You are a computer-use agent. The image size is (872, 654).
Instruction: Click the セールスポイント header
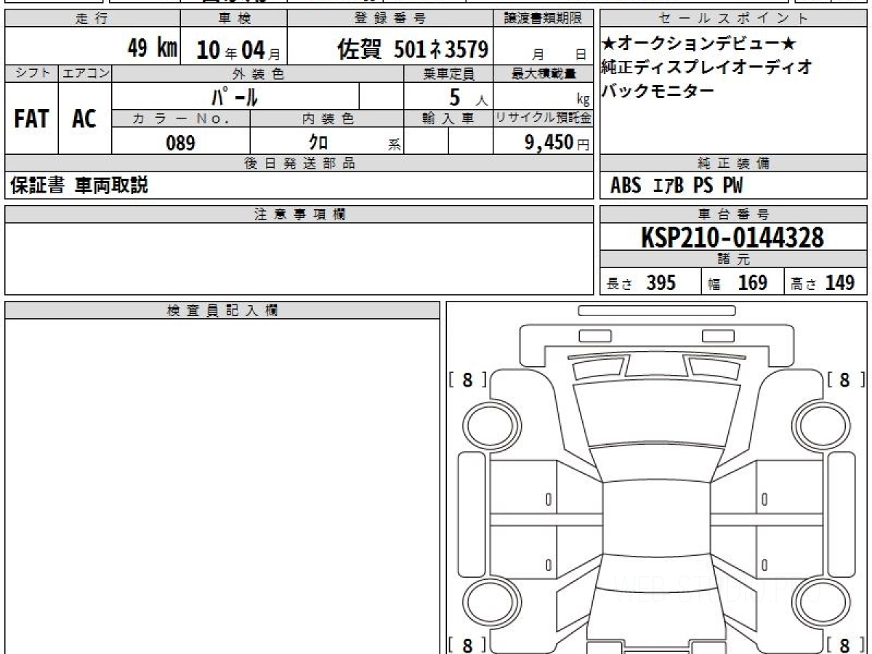click(x=734, y=19)
